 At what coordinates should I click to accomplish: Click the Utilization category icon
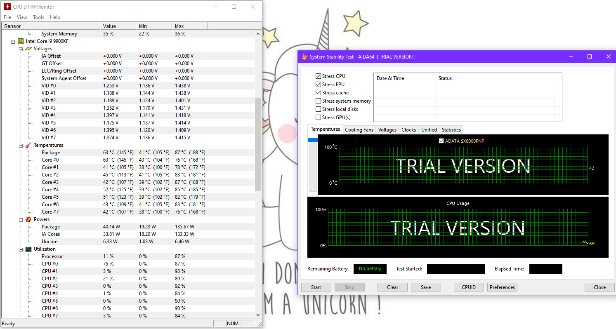click(28, 249)
